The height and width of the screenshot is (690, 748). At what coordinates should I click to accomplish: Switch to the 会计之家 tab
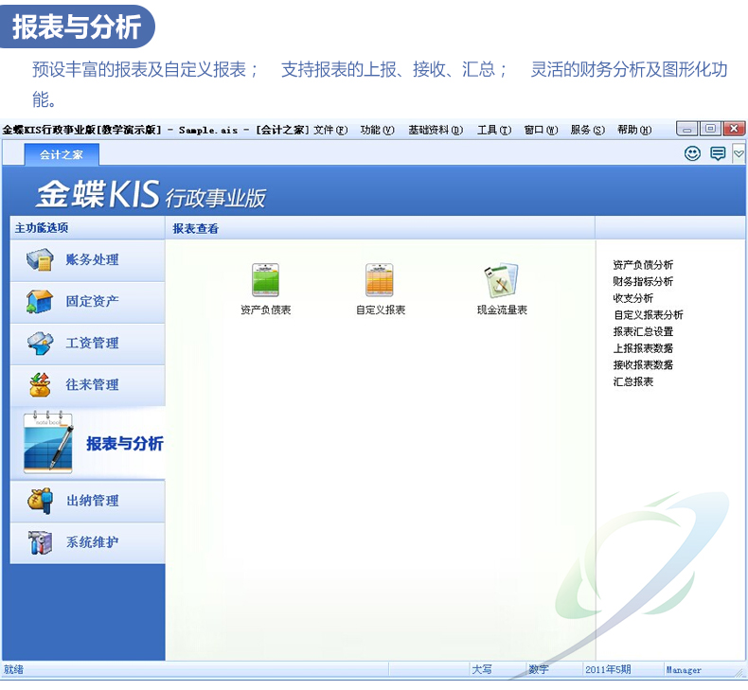62,155
